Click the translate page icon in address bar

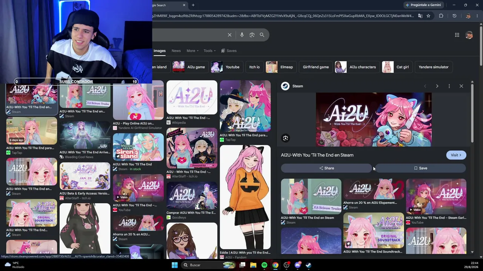(x=420, y=16)
